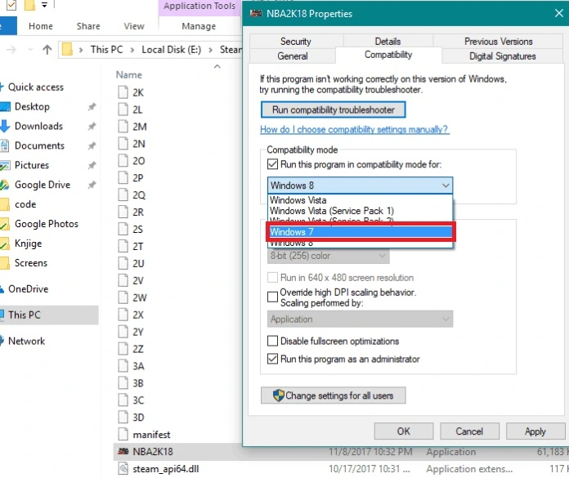Open the Share ribbon tab
Screen dimensions: 569x478
point(88,26)
